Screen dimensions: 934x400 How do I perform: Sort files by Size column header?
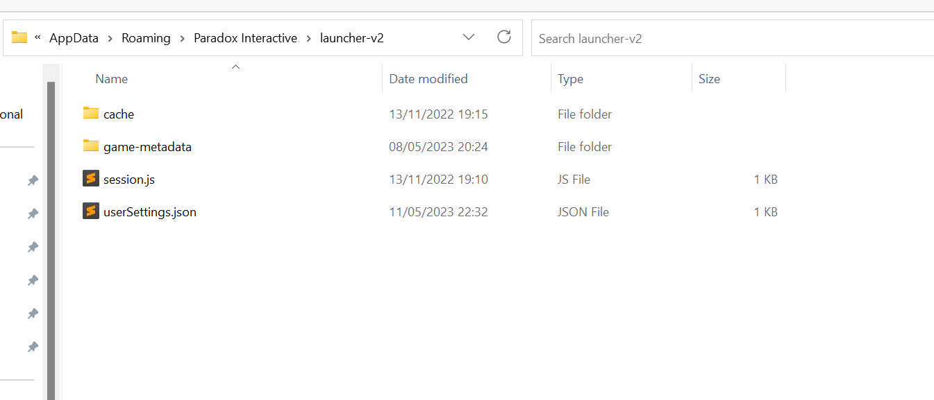[709, 79]
